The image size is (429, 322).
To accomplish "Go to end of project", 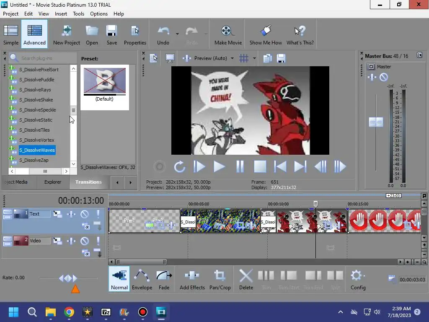I will pos(300,166).
